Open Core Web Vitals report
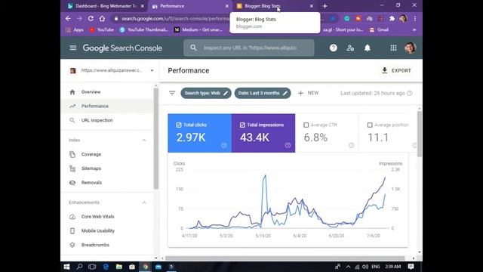 click(106, 217)
